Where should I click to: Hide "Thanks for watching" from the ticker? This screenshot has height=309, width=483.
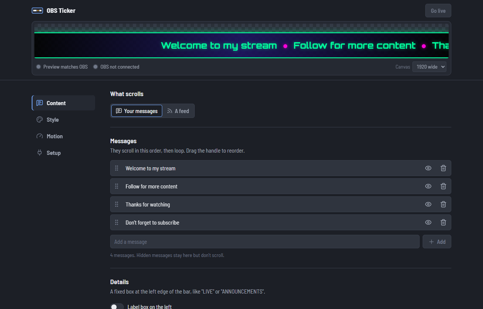tap(428, 204)
